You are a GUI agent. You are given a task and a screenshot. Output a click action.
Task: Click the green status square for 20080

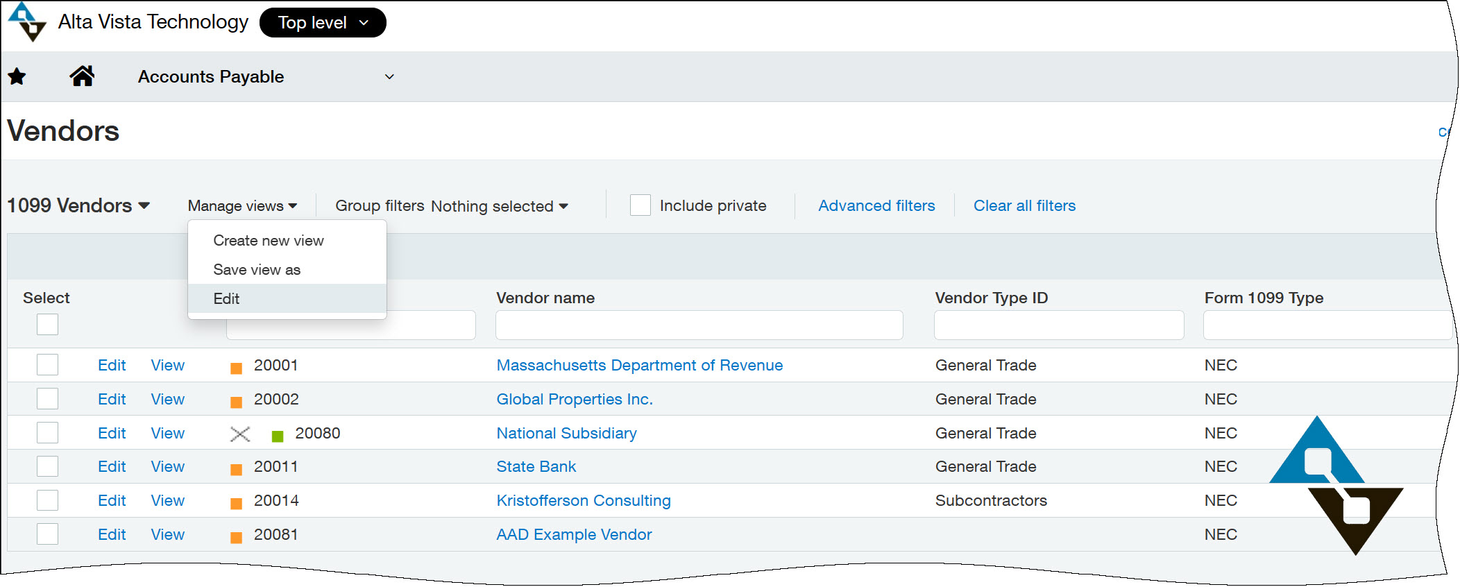point(278,436)
